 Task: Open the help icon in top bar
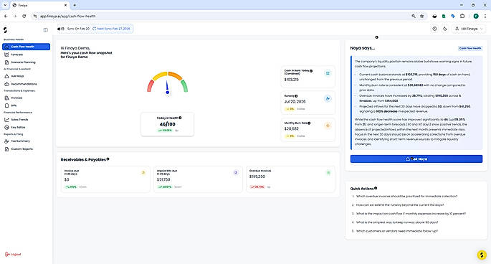434,29
